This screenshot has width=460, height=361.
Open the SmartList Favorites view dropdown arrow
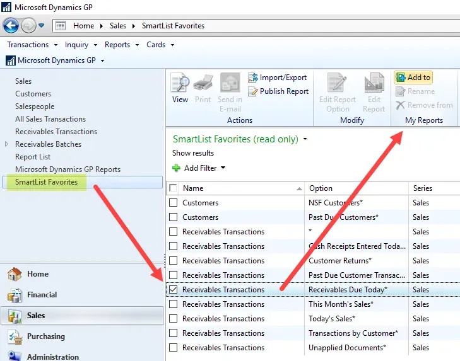(305, 139)
